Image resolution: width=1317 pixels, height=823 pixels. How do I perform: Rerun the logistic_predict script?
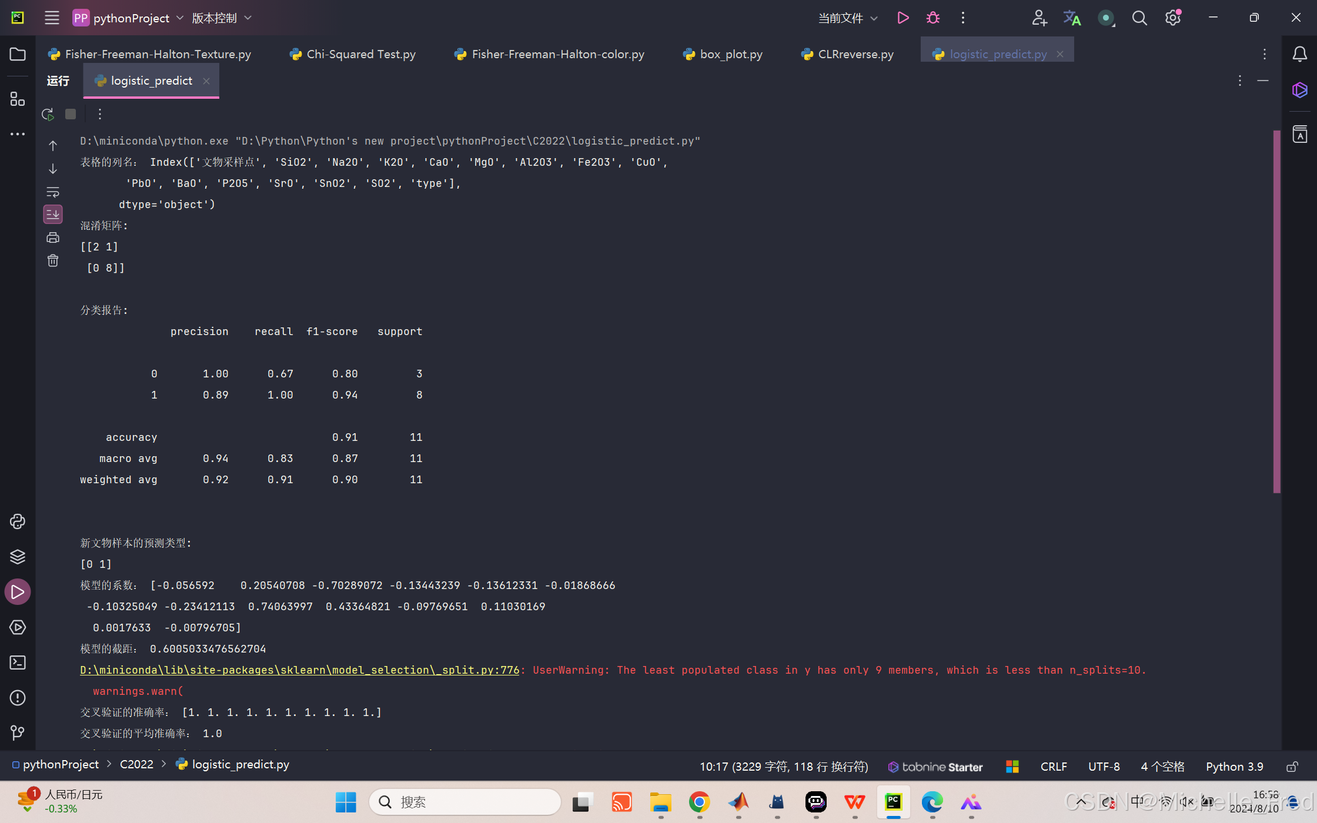[x=48, y=114]
